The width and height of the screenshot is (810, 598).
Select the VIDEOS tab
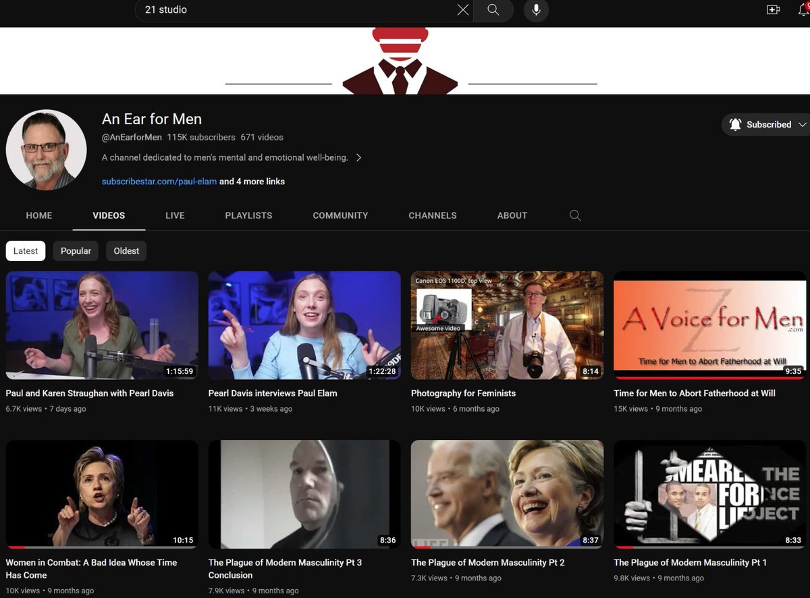[x=109, y=215]
